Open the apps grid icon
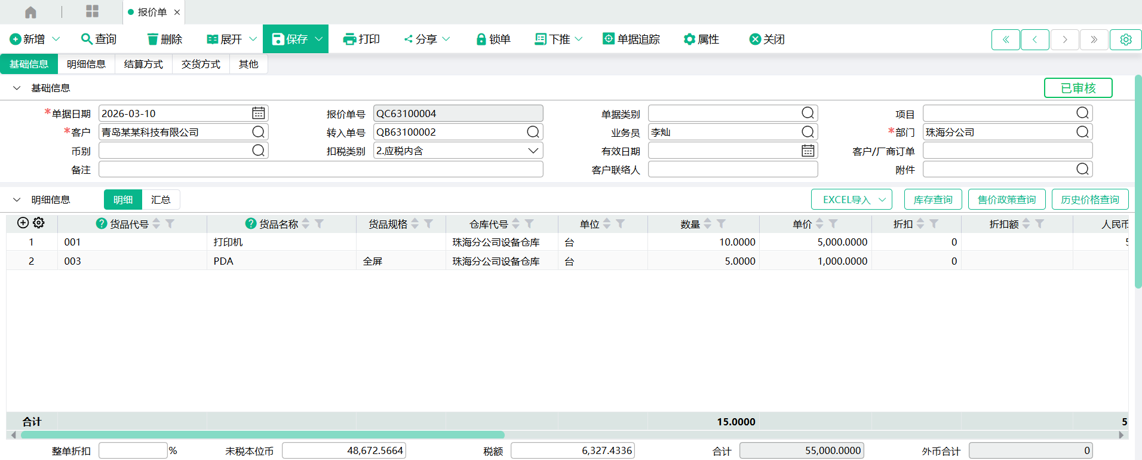 (92, 11)
